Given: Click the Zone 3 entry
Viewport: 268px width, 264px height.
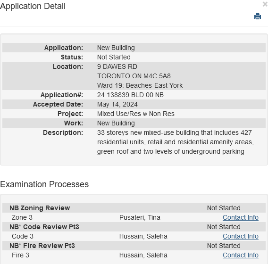Looking at the screenshot, I should point(22,217).
